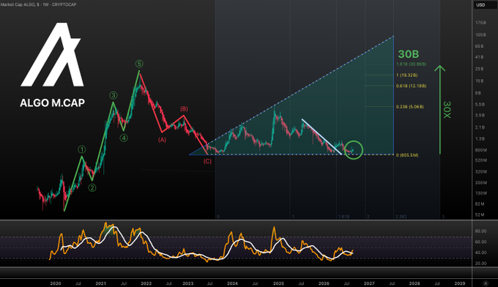Click 175B on the price axis
Viewport: 498px width, 287px height.
point(480,23)
